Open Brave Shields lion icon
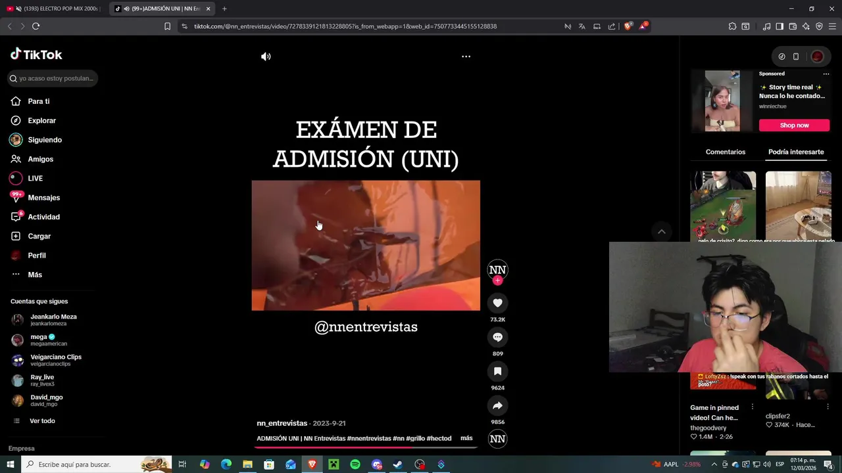 628,26
